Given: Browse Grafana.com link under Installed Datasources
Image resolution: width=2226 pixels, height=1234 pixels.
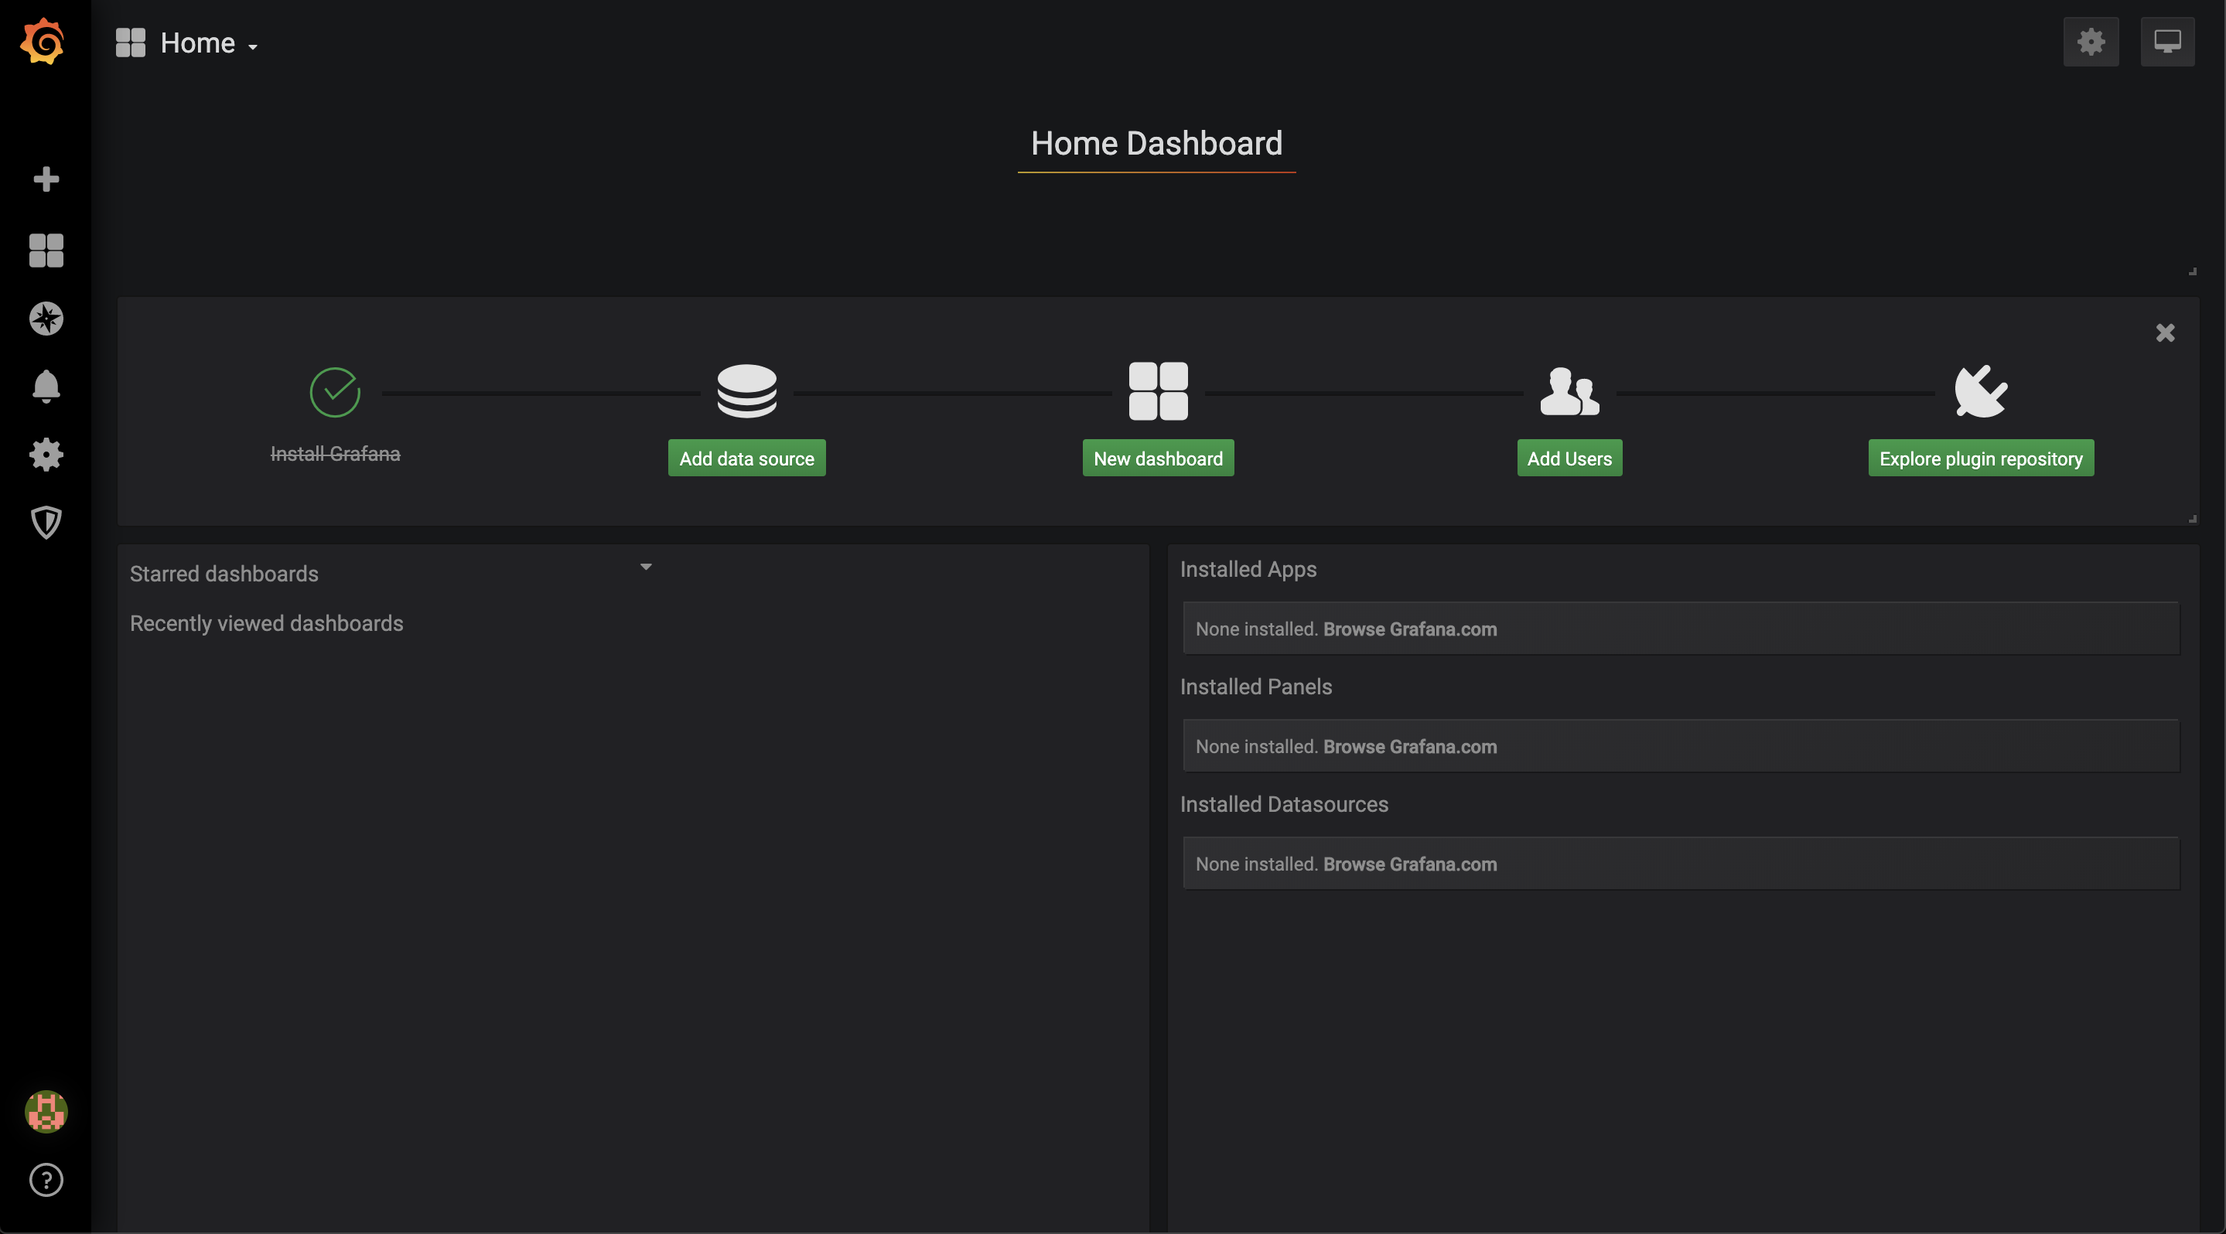Looking at the screenshot, I should [x=1409, y=864].
